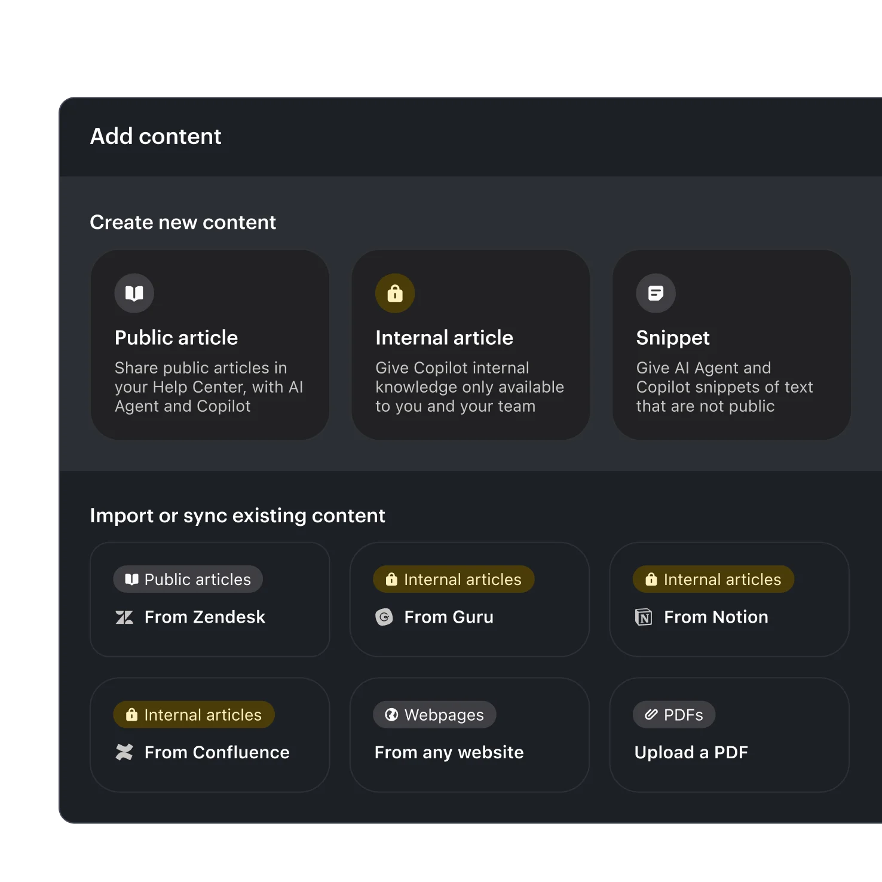
Task: Upload a PDF document
Action: [730, 734]
